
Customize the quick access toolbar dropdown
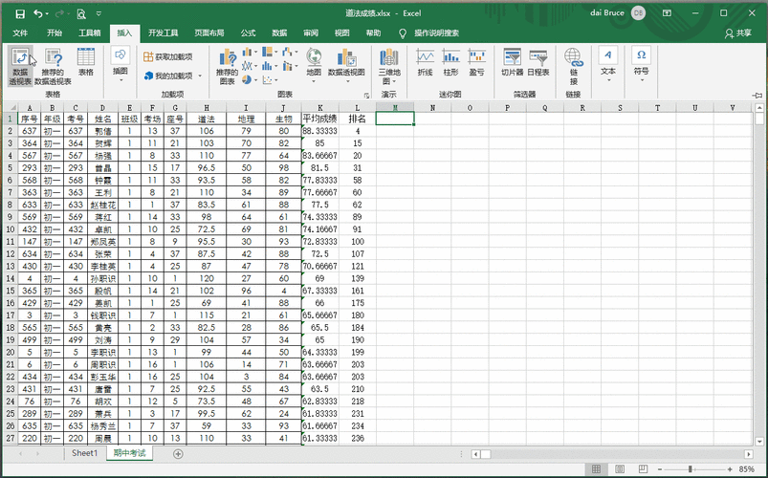pos(99,13)
